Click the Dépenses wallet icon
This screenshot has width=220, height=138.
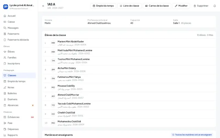coord(5,129)
